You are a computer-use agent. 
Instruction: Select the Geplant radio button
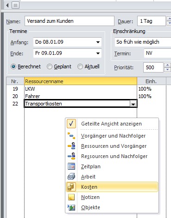[x=50, y=66]
